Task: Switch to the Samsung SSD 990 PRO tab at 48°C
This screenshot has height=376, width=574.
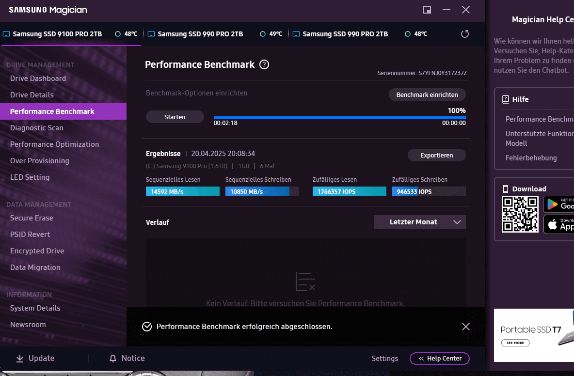Action: 361,34
